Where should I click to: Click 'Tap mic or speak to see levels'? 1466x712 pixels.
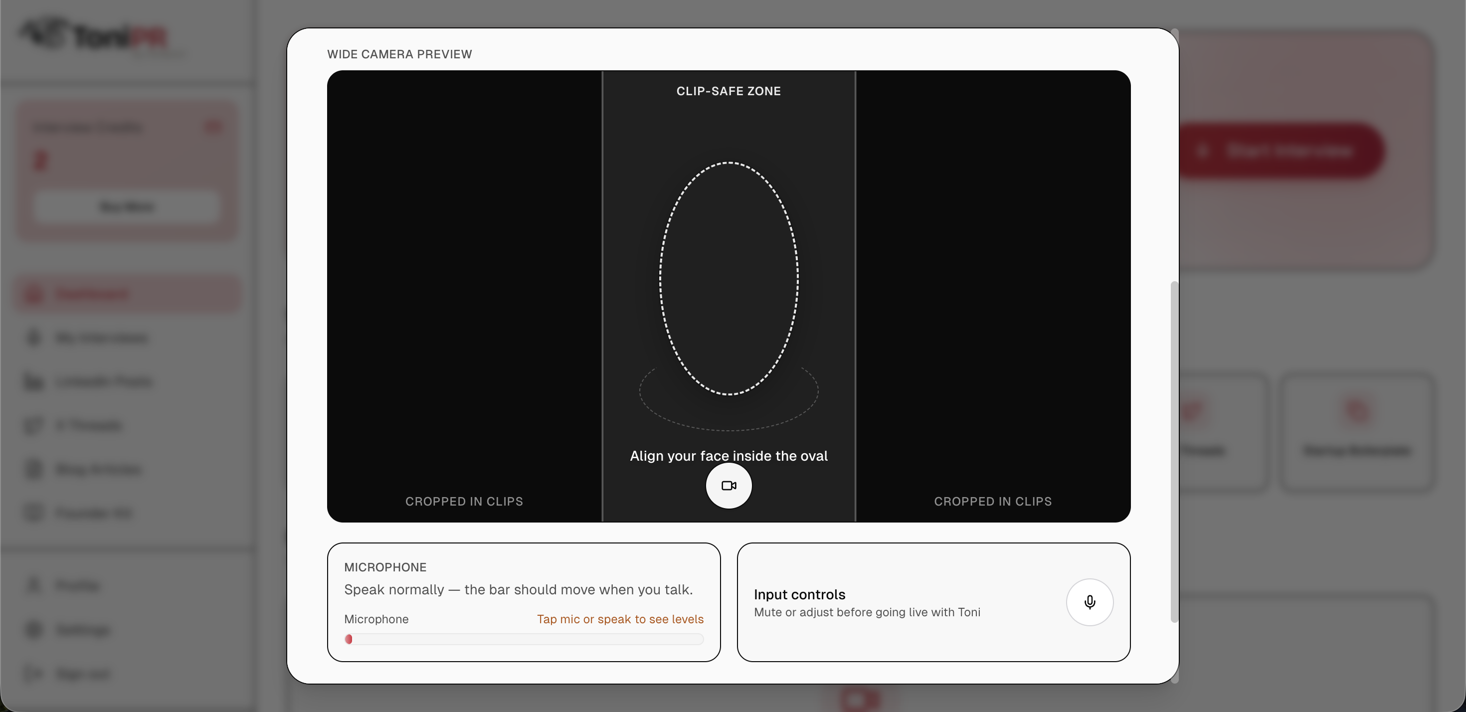(x=620, y=619)
